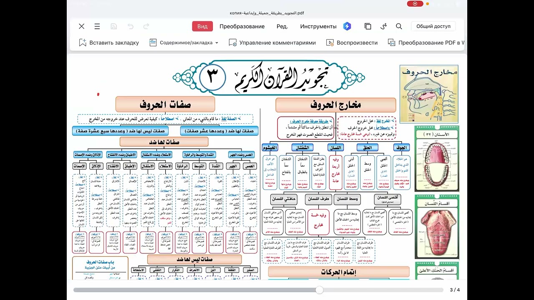The height and width of the screenshot is (300, 534).
Task: Click the red text وفيه خمسة مخارج
Action: (x=318, y=220)
